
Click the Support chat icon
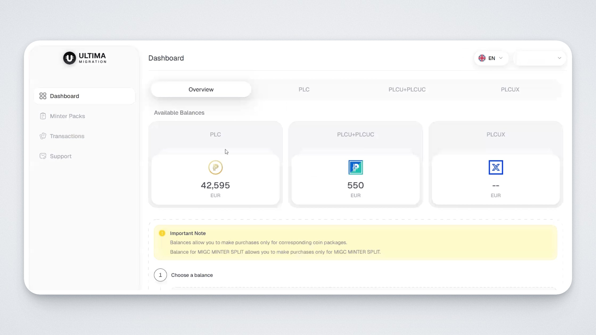click(x=43, y=156)
